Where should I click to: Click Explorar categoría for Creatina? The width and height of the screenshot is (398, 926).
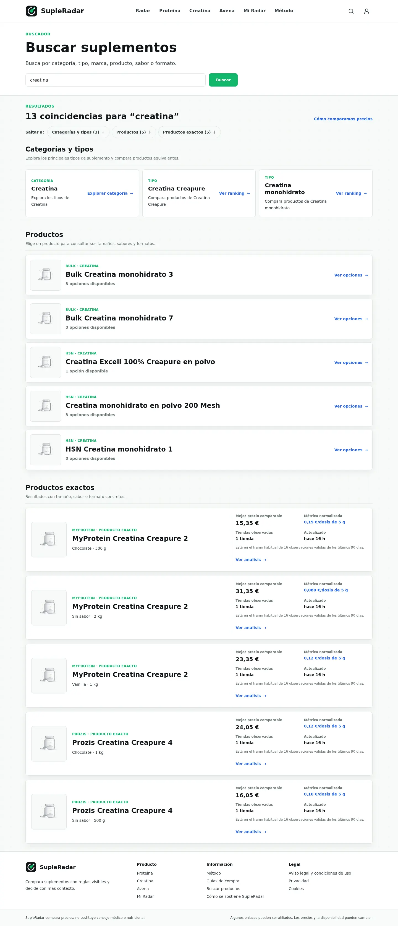click(110, 193)
